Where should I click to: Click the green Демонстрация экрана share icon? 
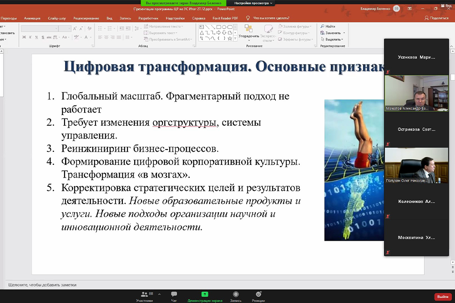[205, 294]
